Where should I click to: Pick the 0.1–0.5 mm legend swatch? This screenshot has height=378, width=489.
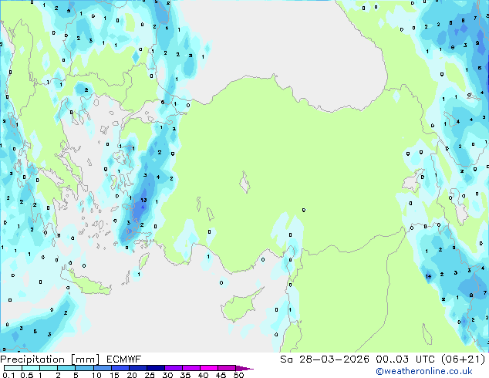click(x=13, y=368)
